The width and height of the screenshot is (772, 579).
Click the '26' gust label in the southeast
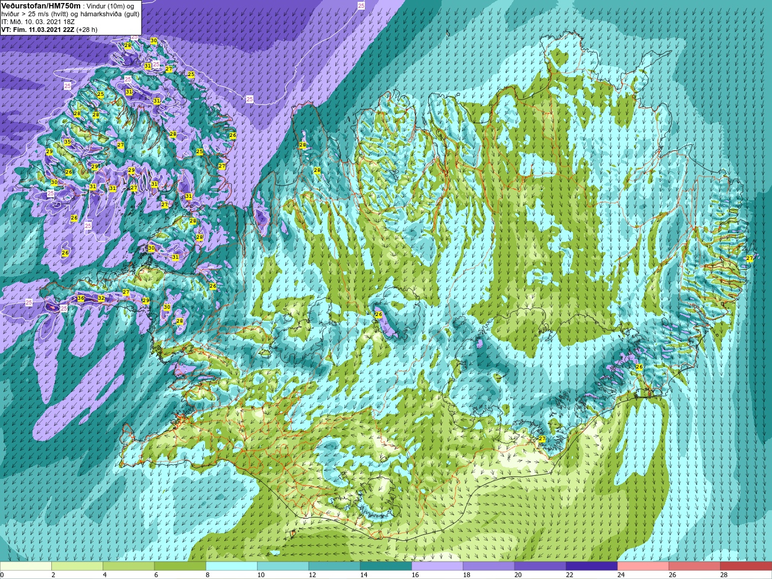coord(639,367)
